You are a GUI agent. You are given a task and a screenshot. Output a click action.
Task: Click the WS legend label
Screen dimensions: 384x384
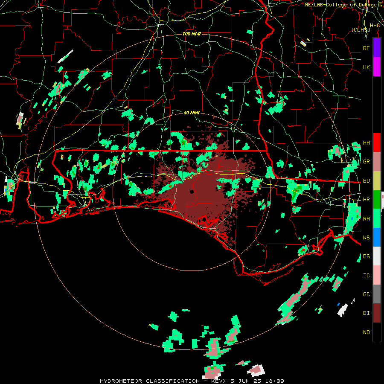(366, 237)
